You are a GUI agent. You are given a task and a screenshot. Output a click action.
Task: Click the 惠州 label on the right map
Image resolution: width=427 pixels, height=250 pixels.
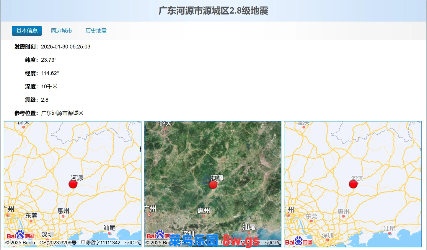click(x=343, y=212)
